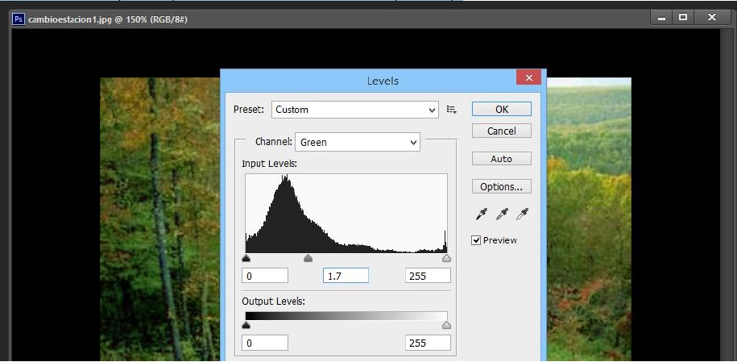
Task: Click the Auto levels button
Action: pyautogui.click(x=501, y=159)
